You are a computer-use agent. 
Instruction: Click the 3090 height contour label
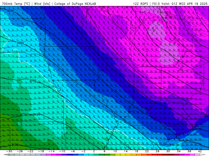pos(33,81)
